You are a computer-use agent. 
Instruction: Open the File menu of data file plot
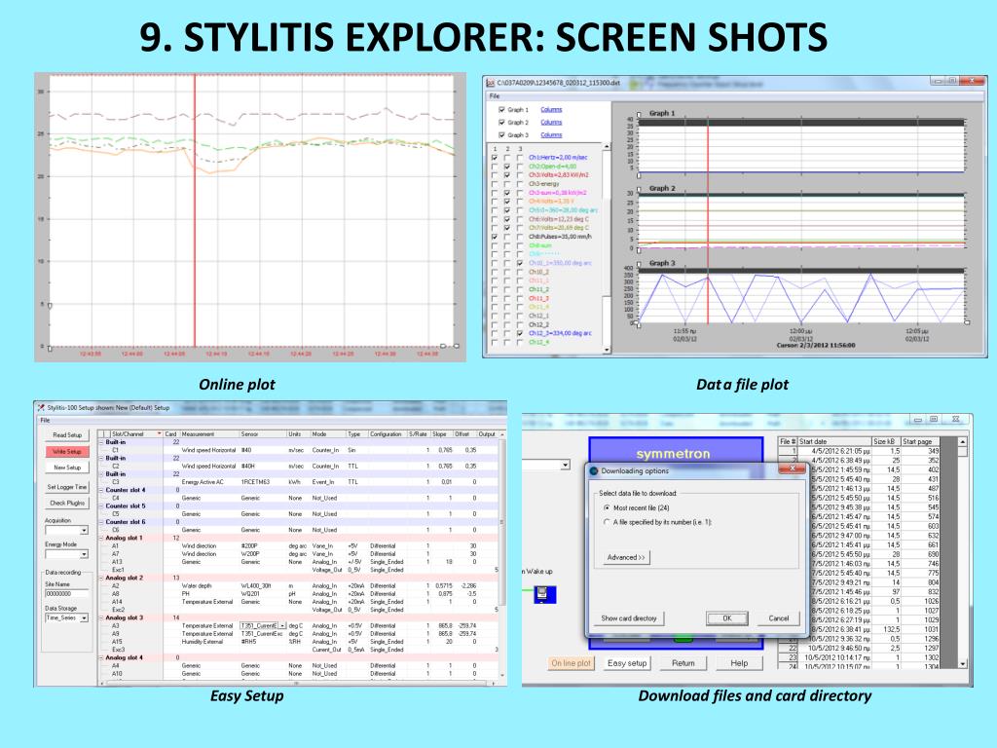click(495, 96)
